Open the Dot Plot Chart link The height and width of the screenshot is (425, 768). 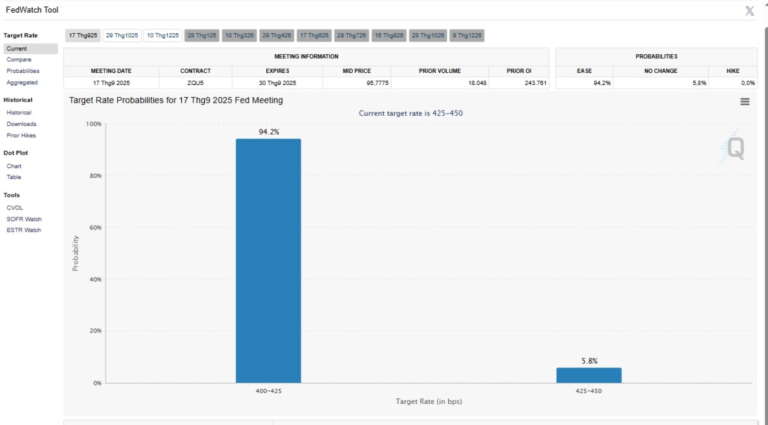(14, 166)
